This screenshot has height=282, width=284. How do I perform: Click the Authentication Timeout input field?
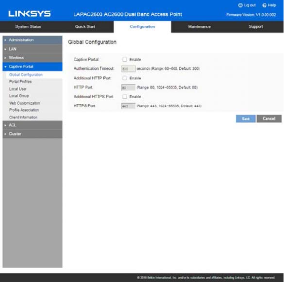coord(128,69)
